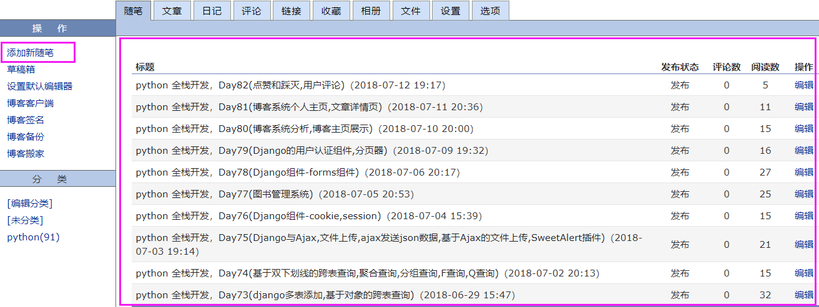The width and height of the screenshot is (819, 307).
Task: Click 编辑 for the Day77 post
Action: click(x=803, y=194)
